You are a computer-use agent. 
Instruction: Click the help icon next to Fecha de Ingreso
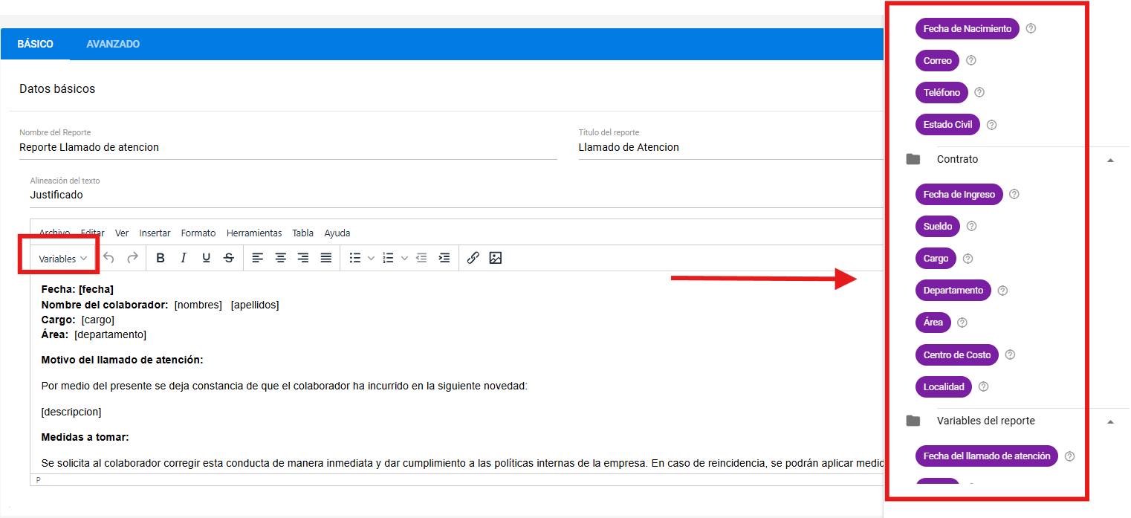coord(1014,195)
